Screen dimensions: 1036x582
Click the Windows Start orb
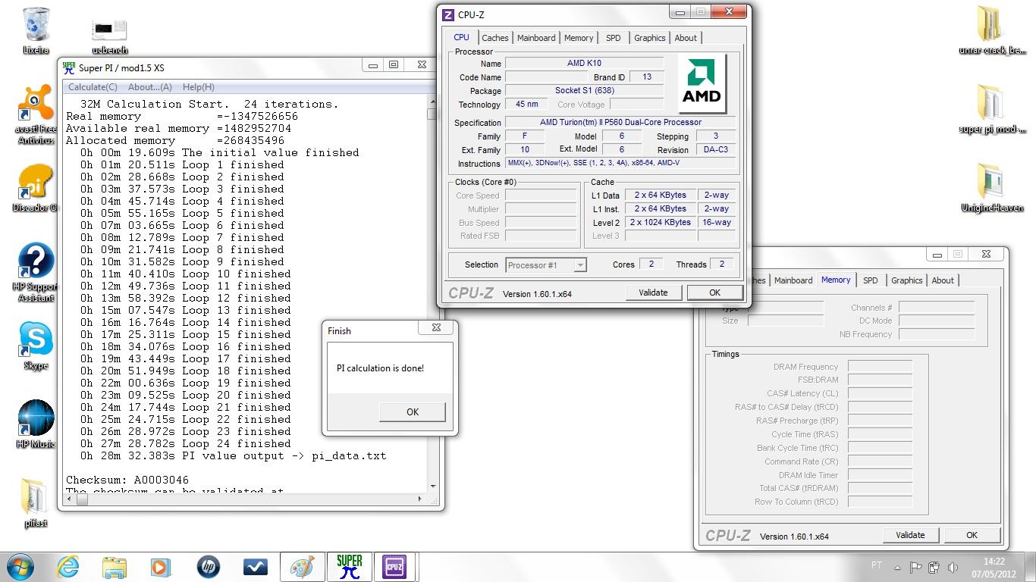tap(20, 567)
